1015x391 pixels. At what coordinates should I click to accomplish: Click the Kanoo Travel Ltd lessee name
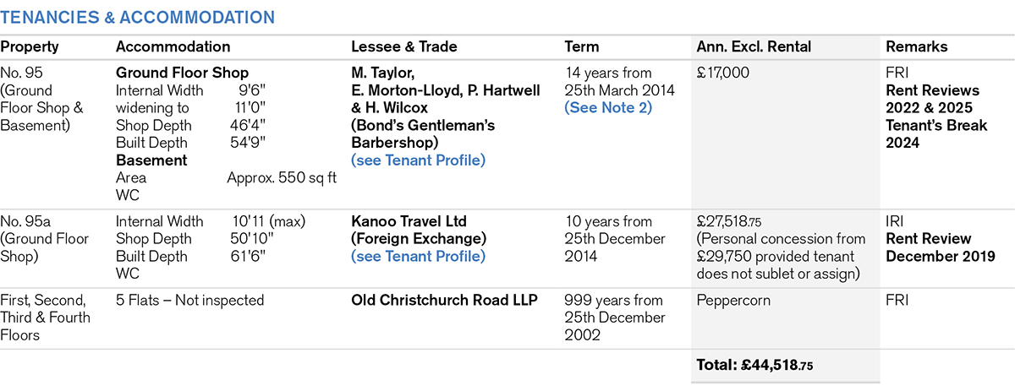point(409,222)
